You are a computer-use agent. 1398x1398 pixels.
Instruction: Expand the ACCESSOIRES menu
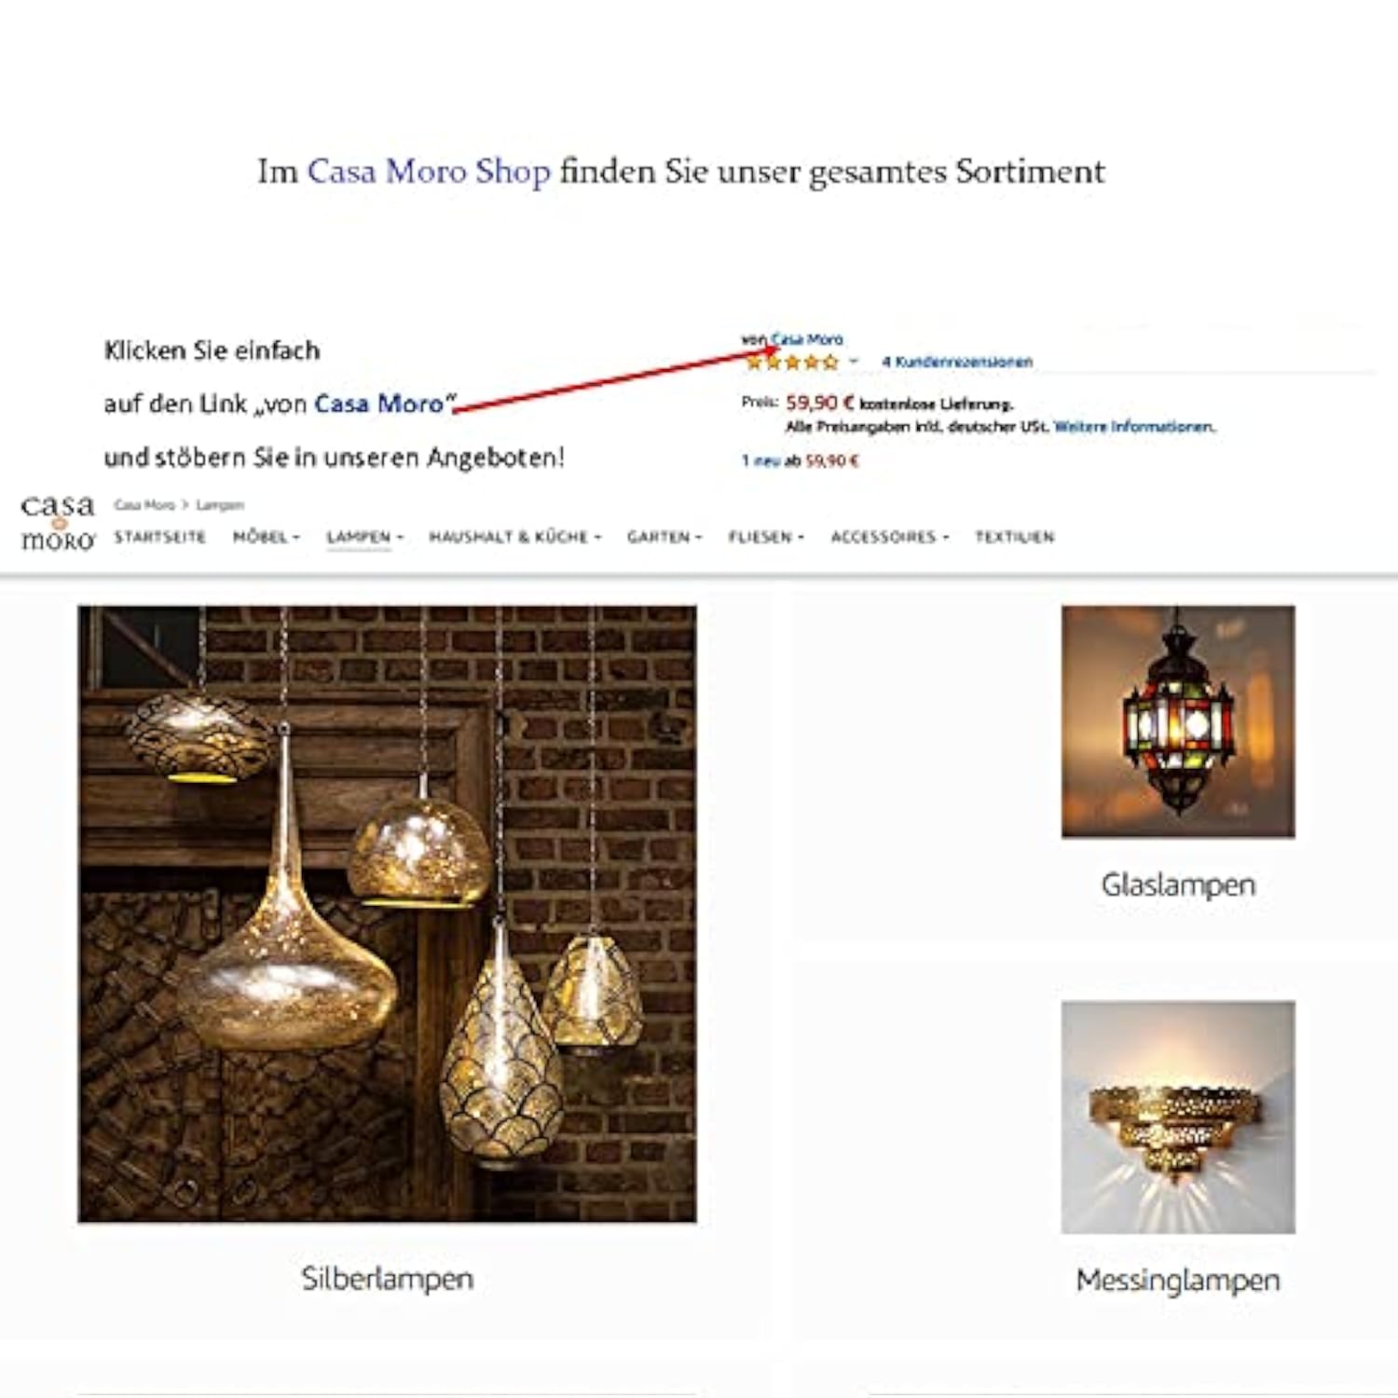point(890,537)
